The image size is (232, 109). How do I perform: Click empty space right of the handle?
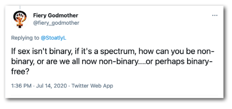(x=134, y=23)
